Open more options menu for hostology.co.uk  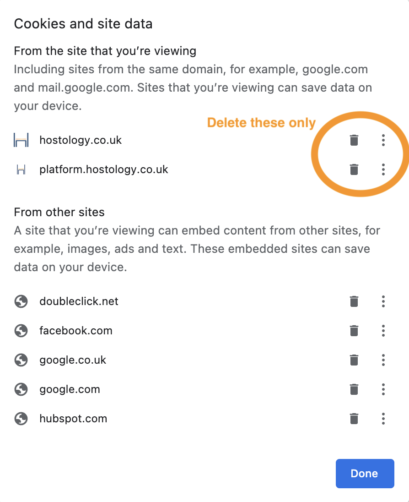tap(383, 140)
